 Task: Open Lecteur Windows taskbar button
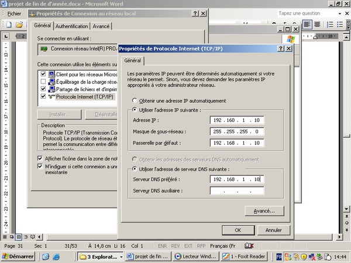[195, 257]
